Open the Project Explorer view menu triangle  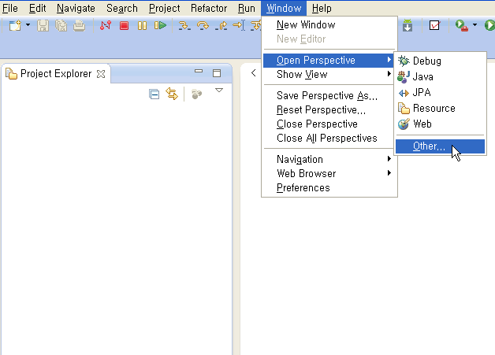click(x=219, y=91)
